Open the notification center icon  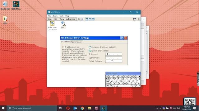(x=194, y=108)
